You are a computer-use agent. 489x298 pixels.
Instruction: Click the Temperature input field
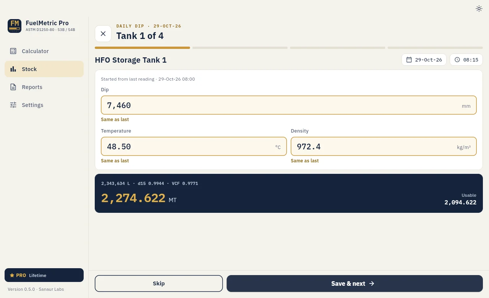point(194,146)
